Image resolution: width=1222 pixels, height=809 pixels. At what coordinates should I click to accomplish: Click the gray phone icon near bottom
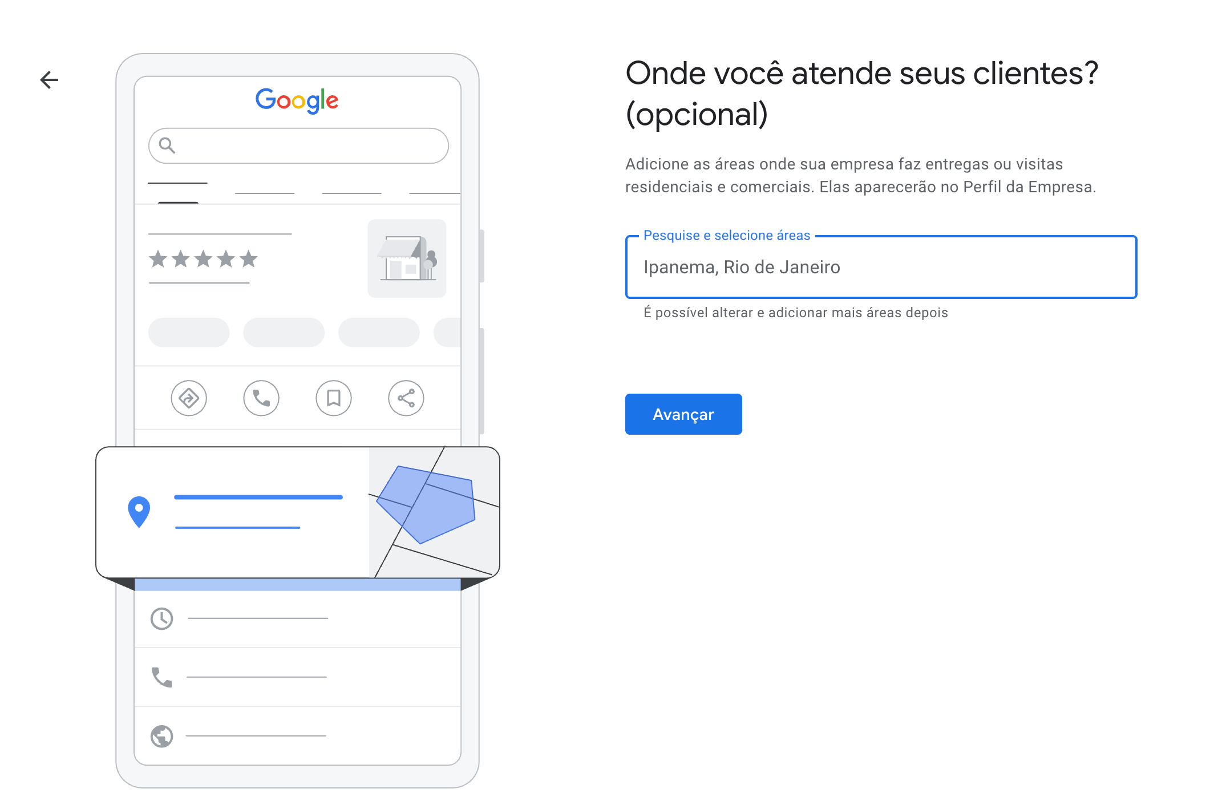161,677
